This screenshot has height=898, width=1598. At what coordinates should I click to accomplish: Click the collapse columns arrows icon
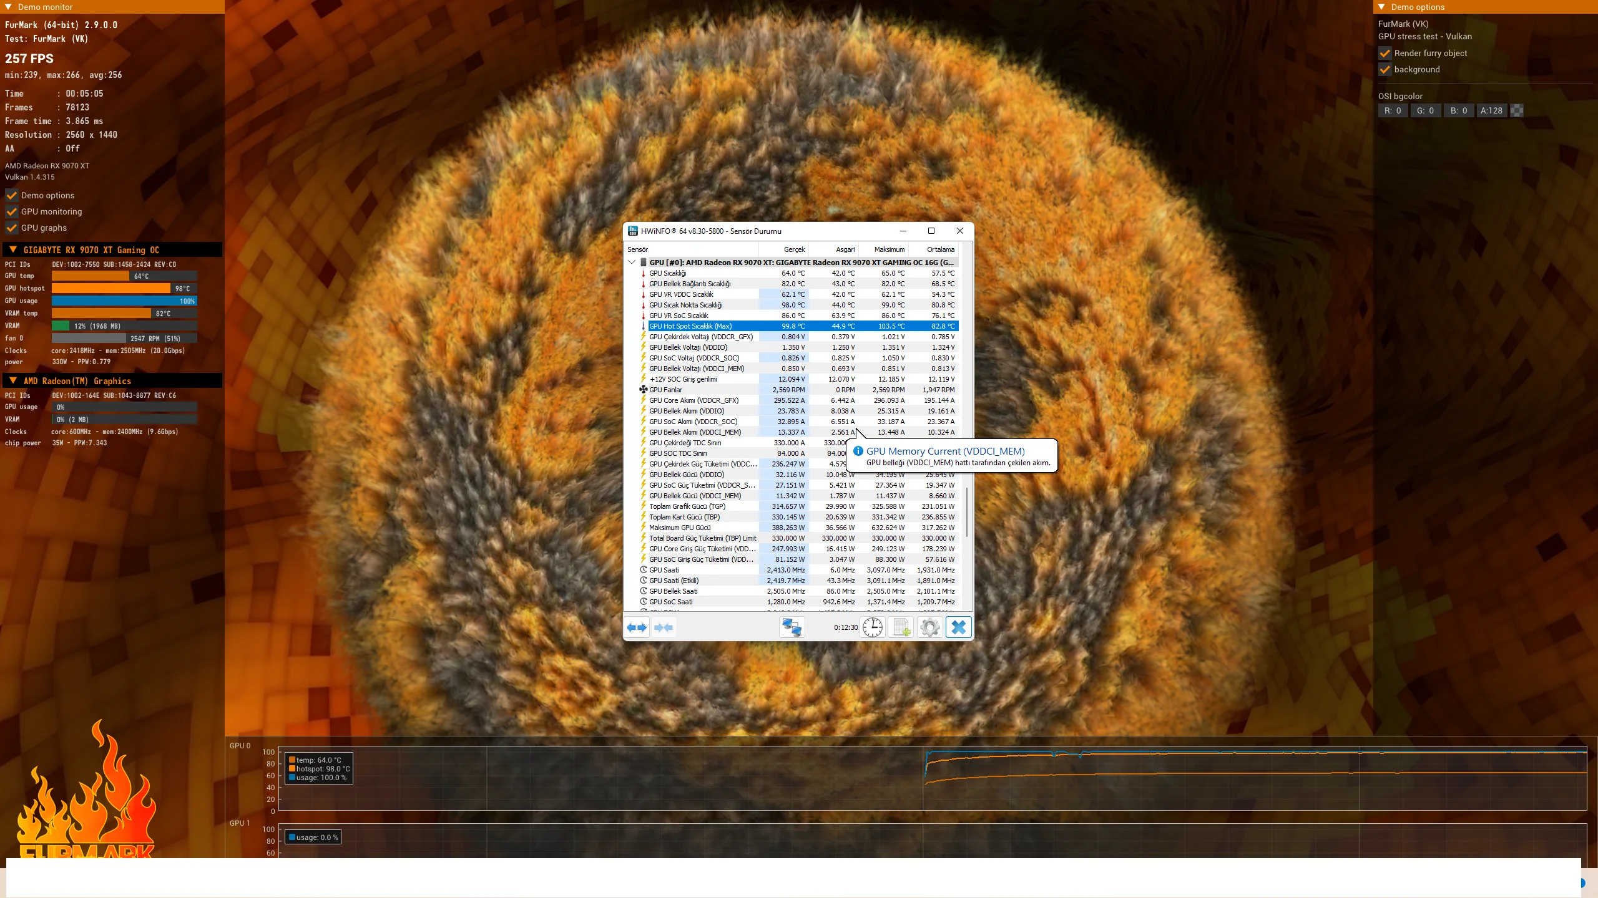(664, 627)
